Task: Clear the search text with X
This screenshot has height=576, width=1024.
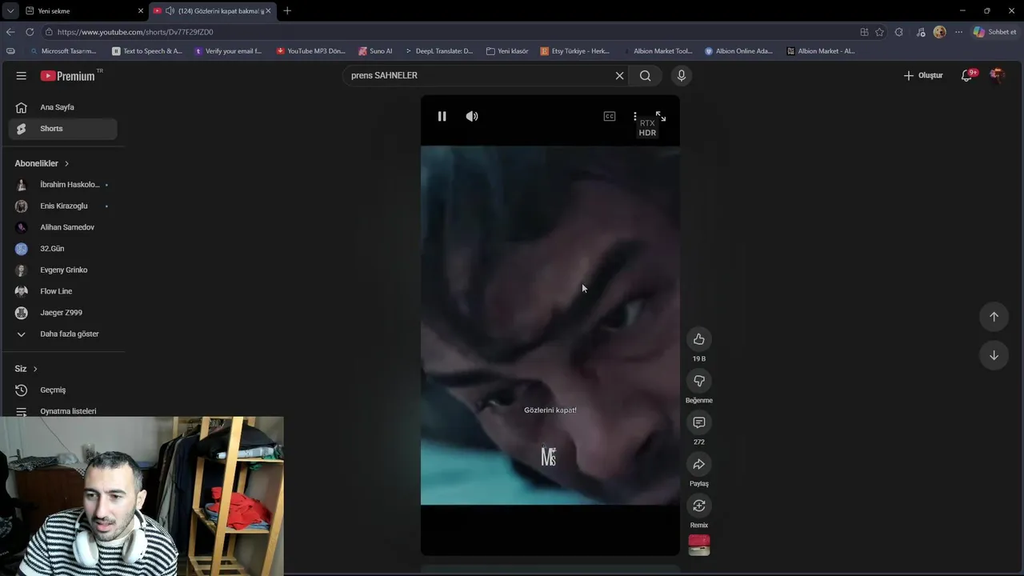Action: click(x=619, y=75)
